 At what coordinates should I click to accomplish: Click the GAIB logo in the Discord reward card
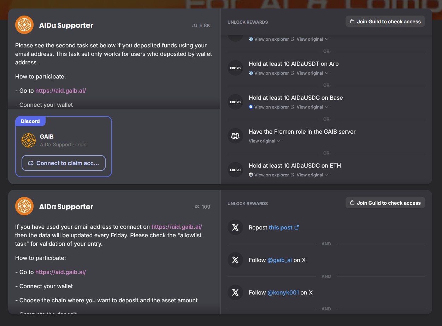(x=29, y=140)
